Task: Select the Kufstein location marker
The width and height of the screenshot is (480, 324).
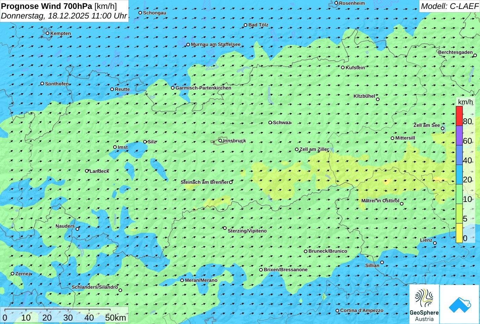Action: pyautogui.click(x=343, y=68)
